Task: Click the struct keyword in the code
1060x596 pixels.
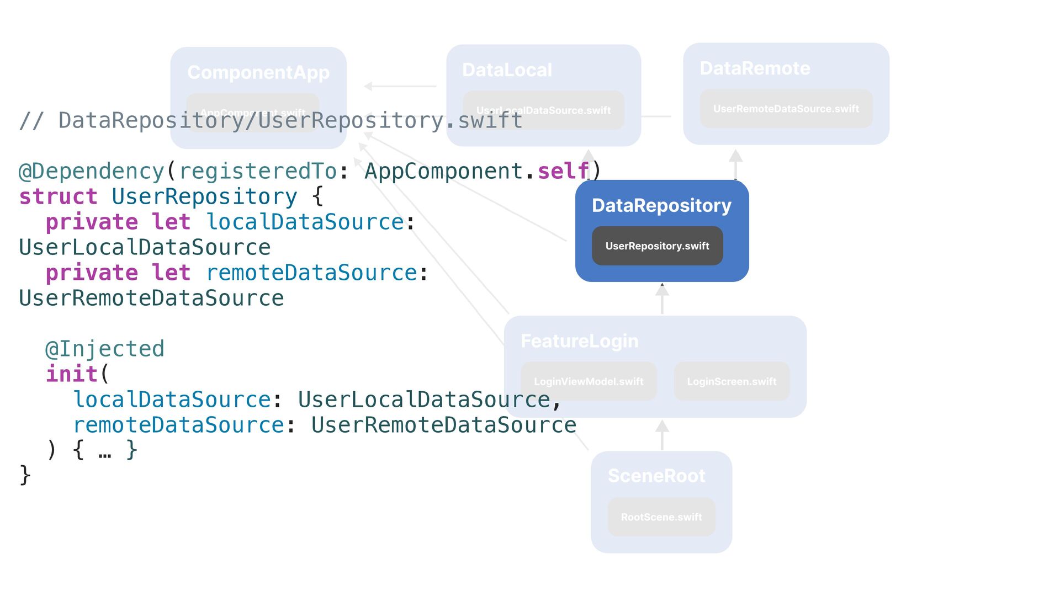Action: pos(58,196)
